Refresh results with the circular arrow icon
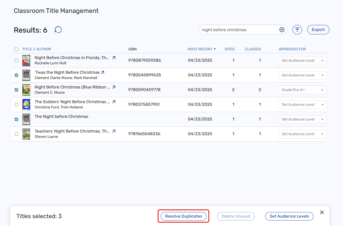 click(x=58, y=30)
